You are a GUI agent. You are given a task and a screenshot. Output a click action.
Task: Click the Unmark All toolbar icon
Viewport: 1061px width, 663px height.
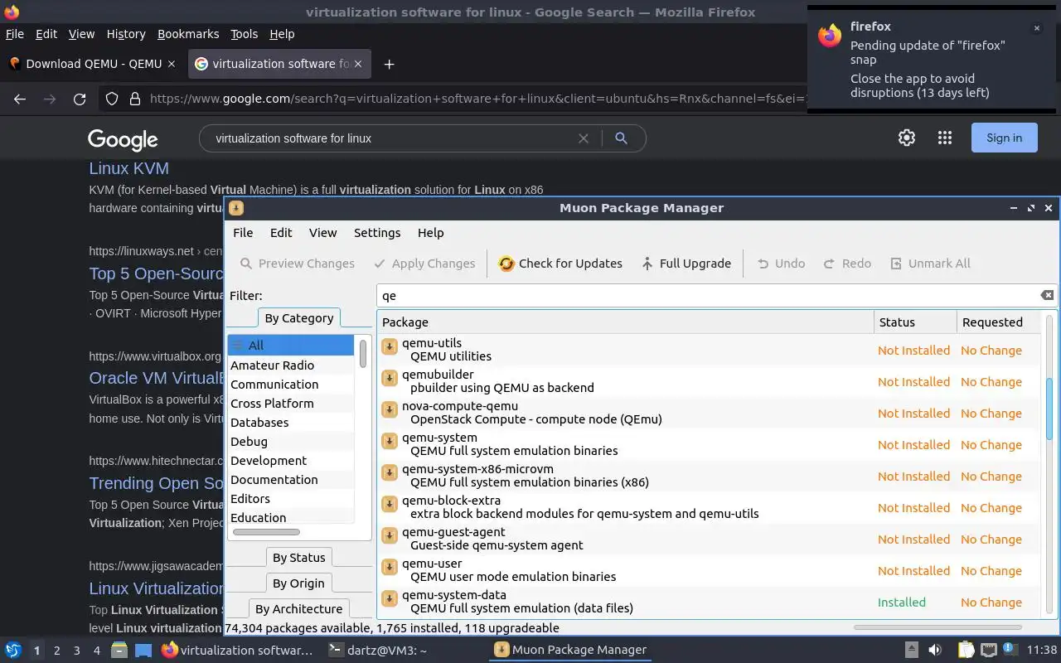[x=896, y=264]
